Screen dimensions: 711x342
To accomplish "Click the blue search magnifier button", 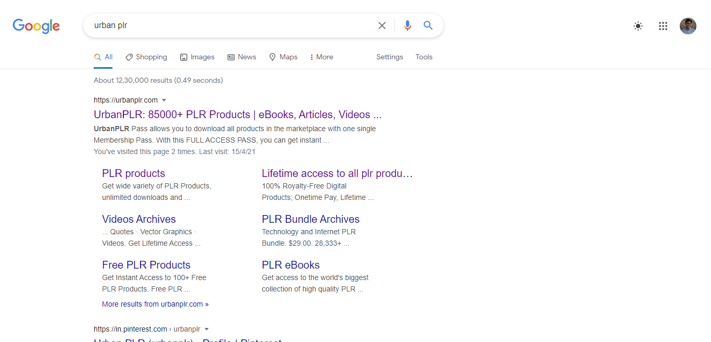I will coord(428,26).
